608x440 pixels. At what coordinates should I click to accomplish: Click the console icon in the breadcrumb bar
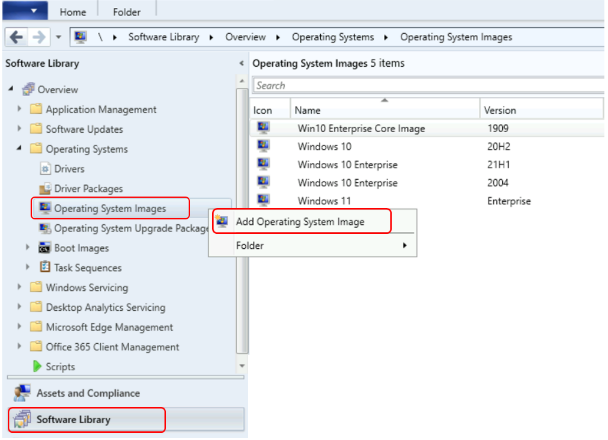81,37
